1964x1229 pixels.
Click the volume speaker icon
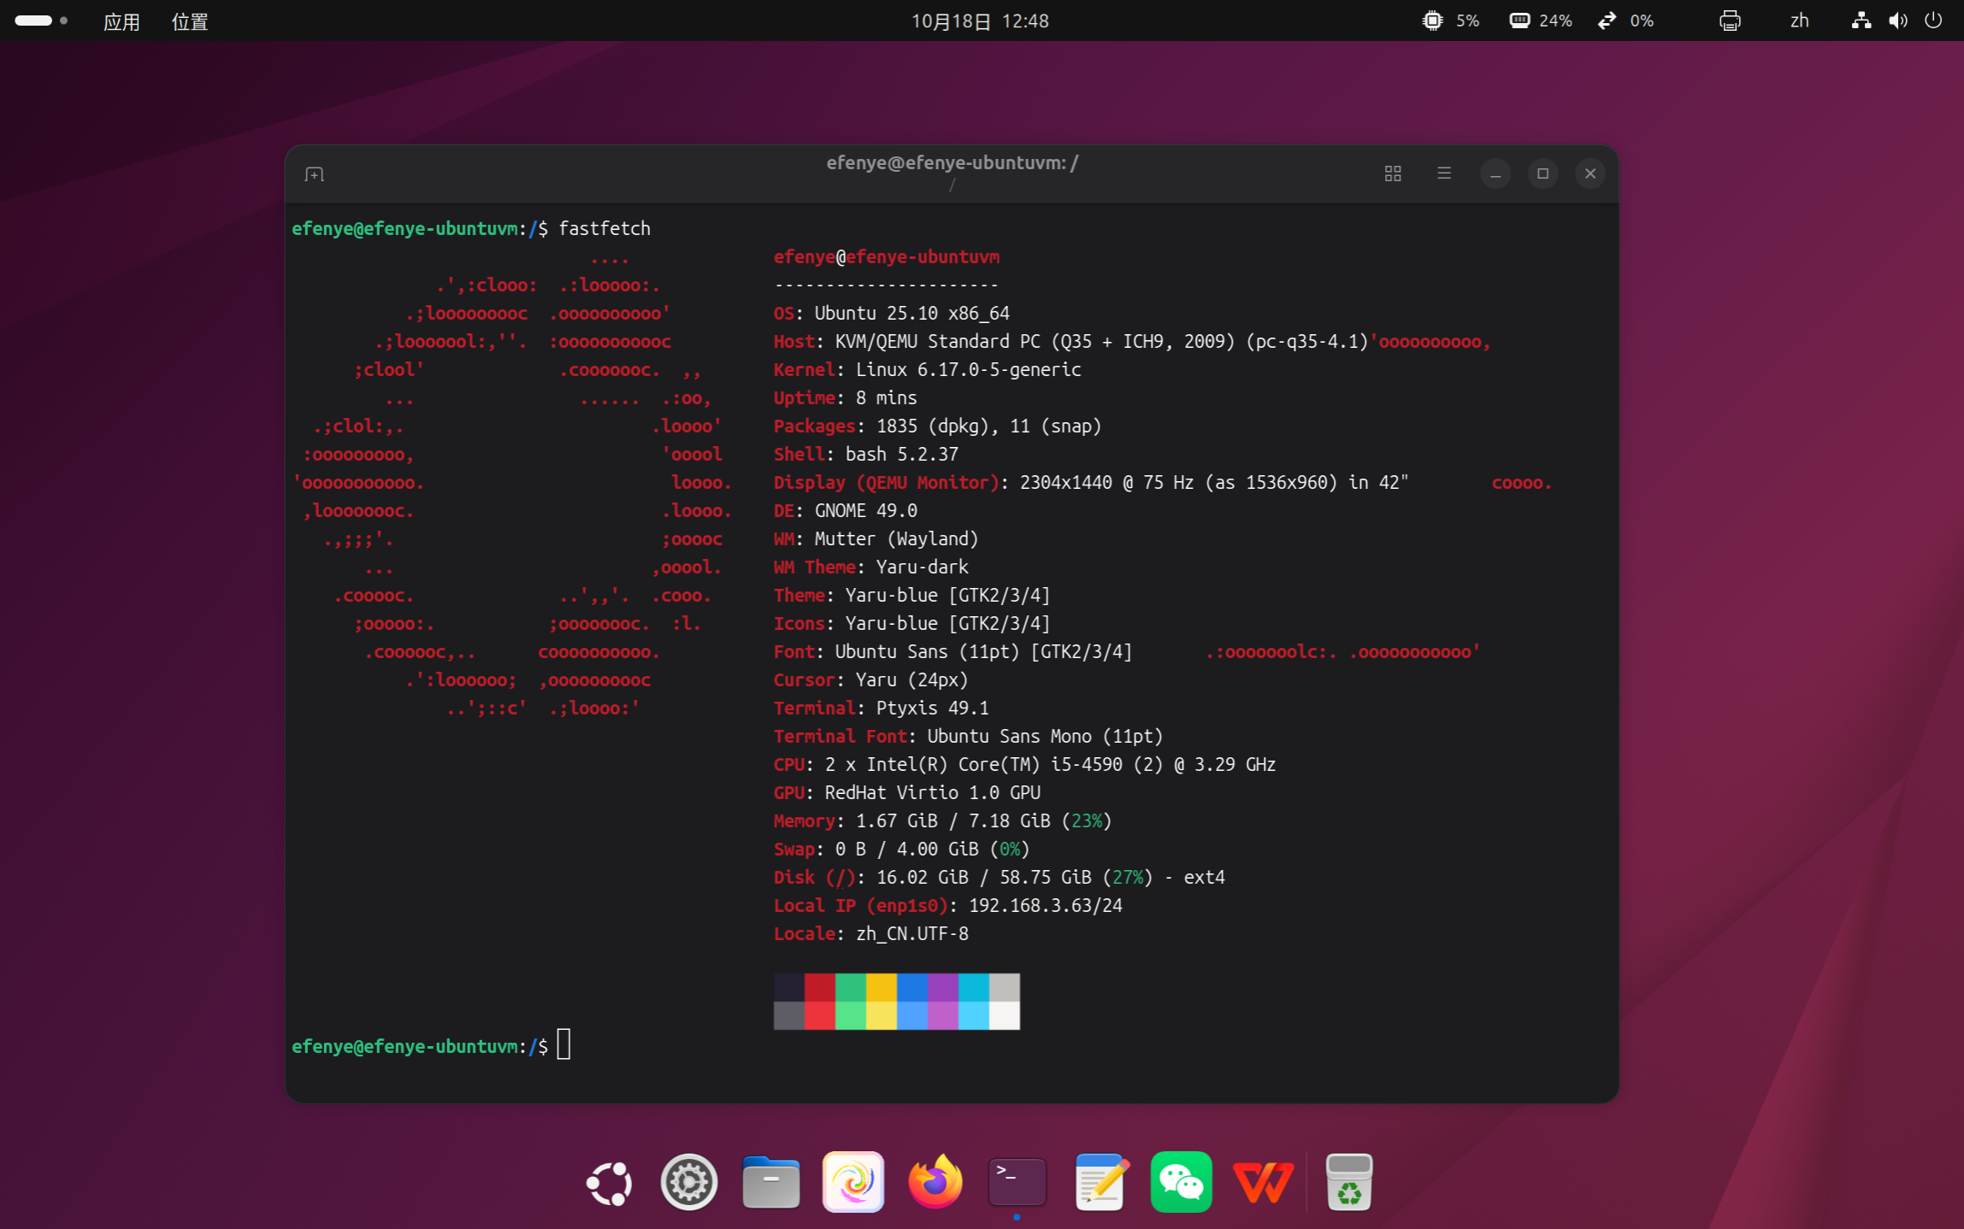pyautogui.click(x=1898, y=21)
